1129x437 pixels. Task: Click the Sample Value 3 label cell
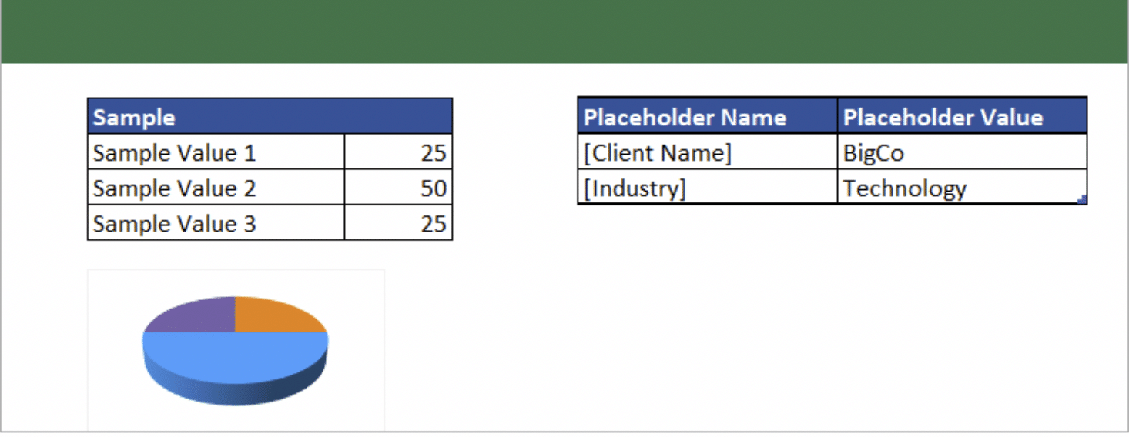[216, 222]
